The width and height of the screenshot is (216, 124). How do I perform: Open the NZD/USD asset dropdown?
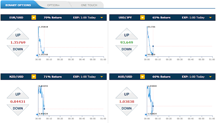click(x=34, y=77)
